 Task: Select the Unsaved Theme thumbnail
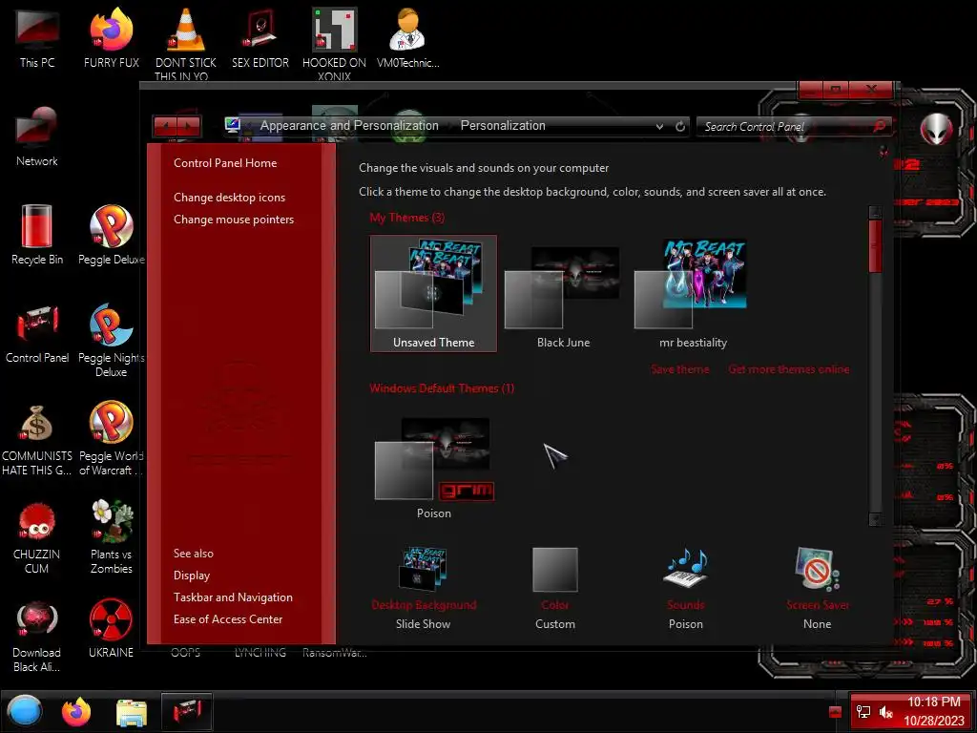click(x=433, y=294)
